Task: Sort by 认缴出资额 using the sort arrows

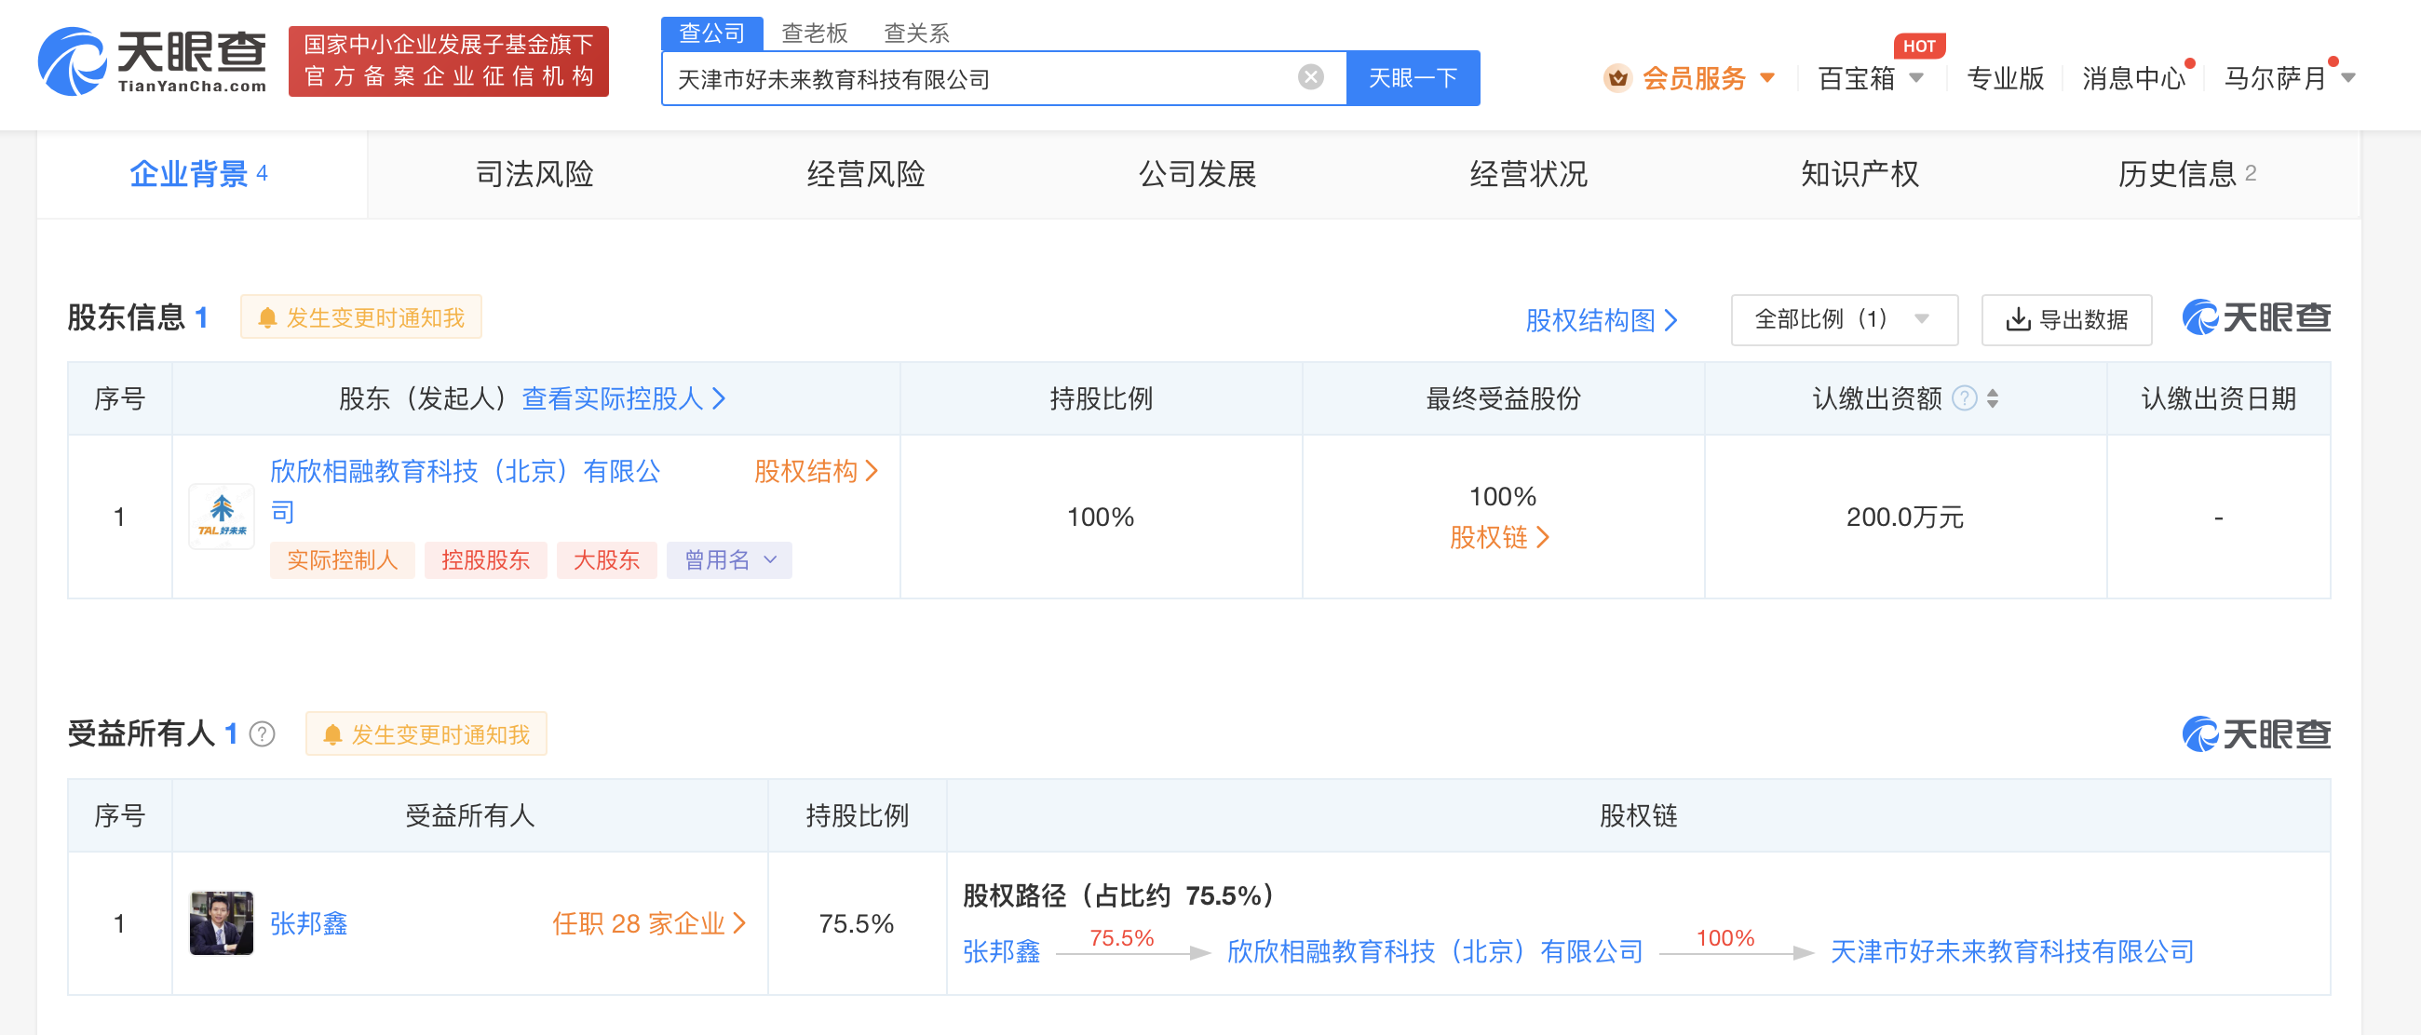Action: (x=1993, y=398)
